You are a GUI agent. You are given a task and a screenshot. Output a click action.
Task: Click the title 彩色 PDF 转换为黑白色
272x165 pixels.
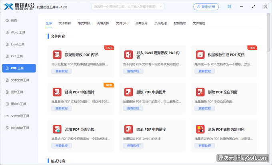point(226,130)
